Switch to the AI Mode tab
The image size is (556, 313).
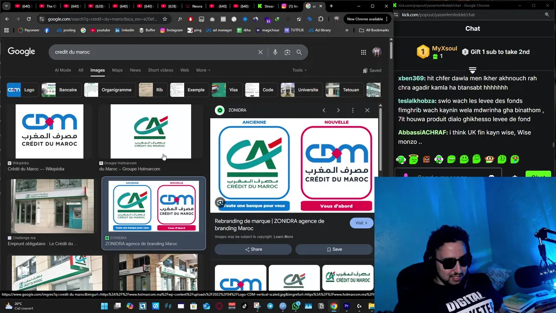coord(63,70)
